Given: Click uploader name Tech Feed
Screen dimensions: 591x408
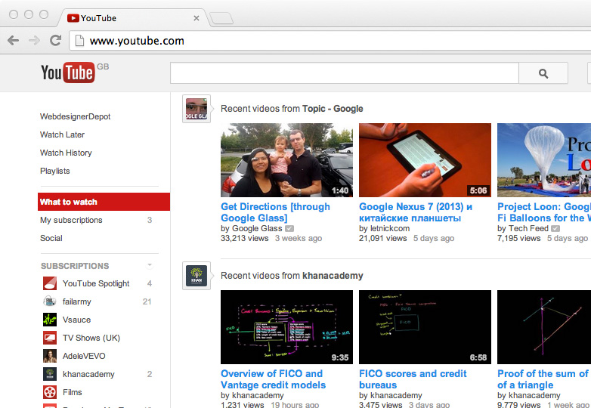Looking at the screenshot, I should 528,228.
